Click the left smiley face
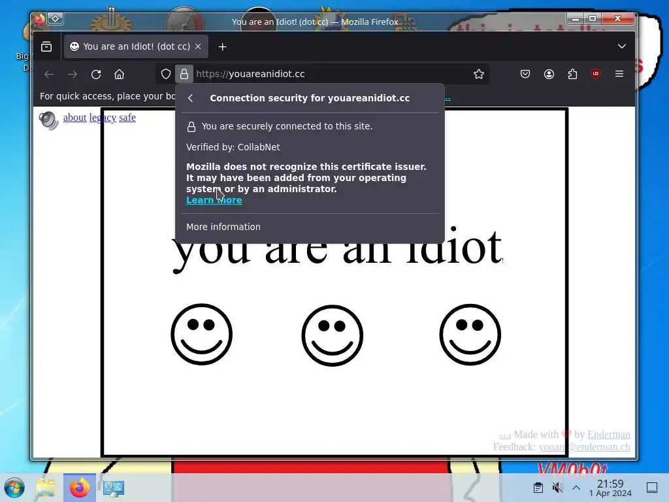This screenshot has height=502, width=669. coord(201,334)
